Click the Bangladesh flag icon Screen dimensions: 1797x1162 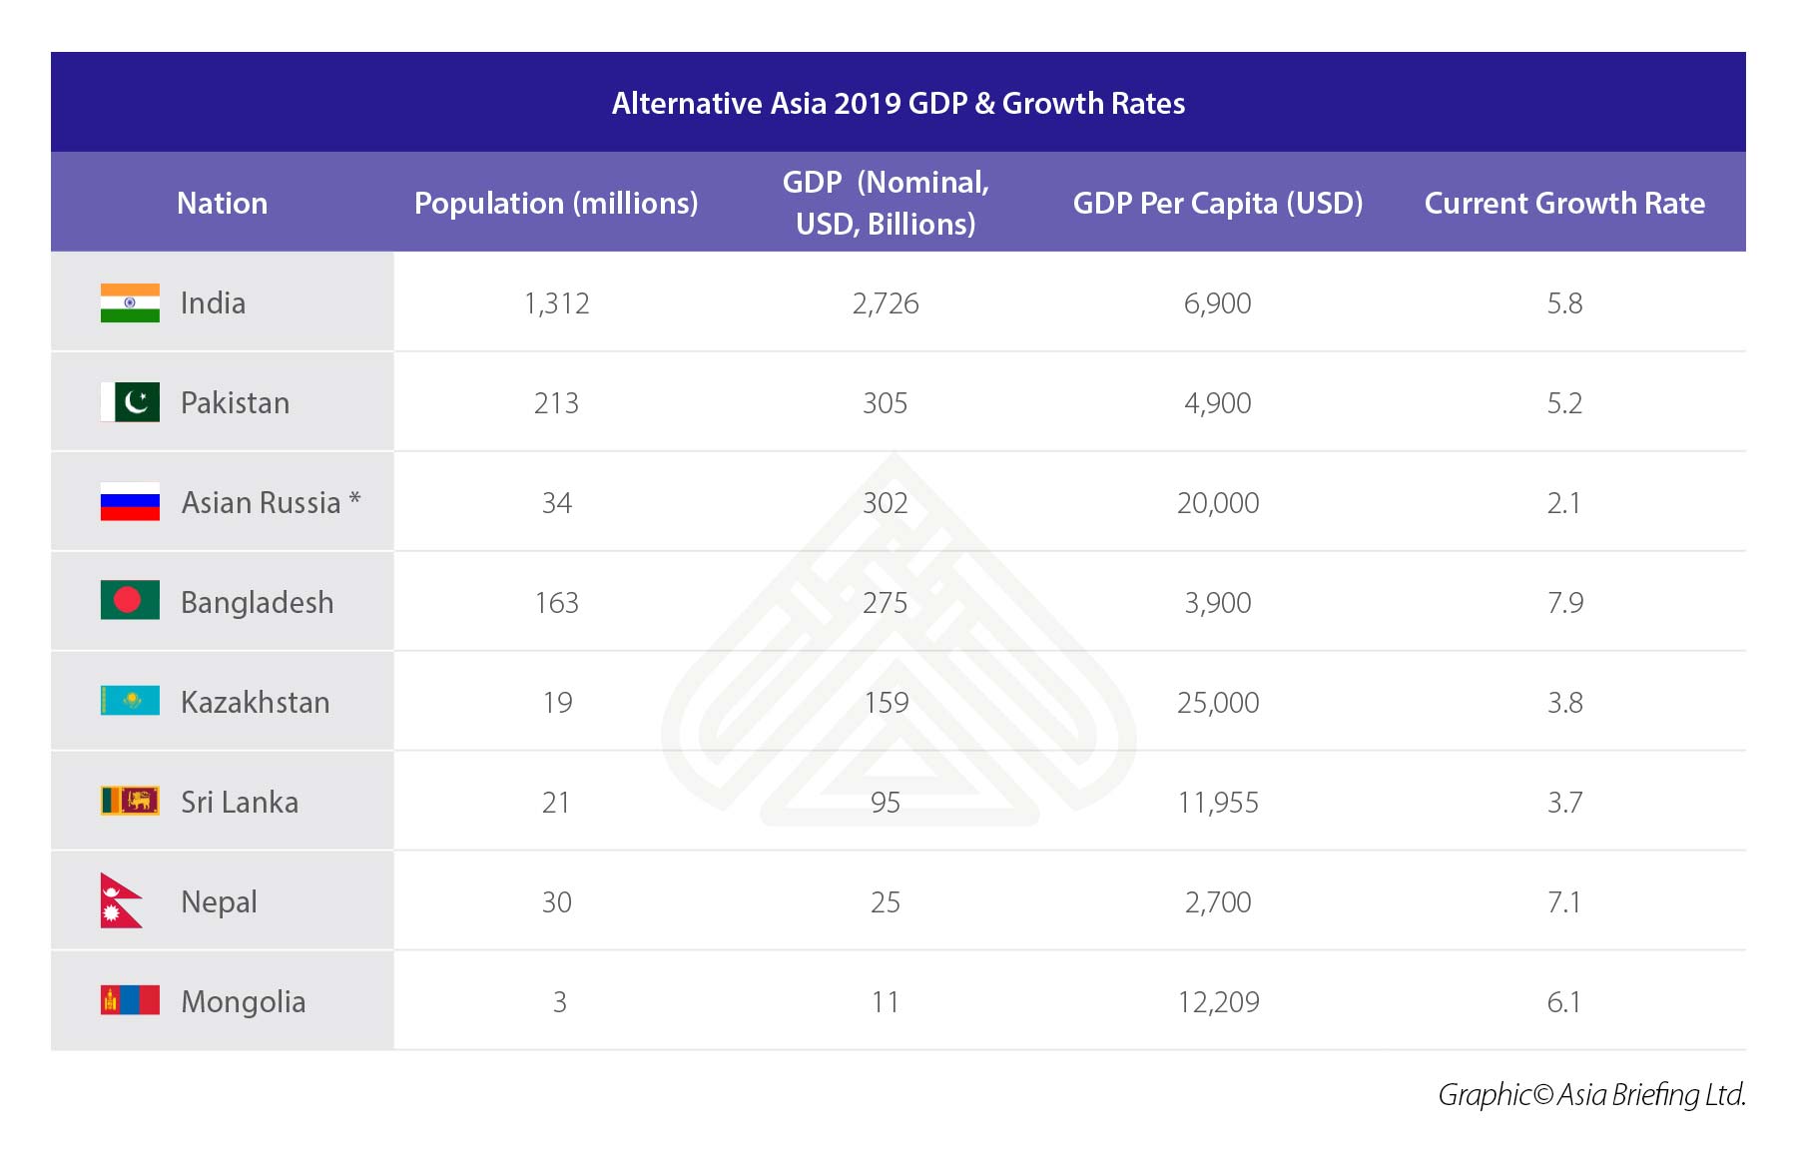pyautogui.click(x=130, y=600)
